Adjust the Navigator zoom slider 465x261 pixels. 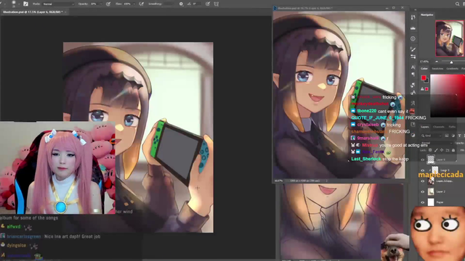[451, 62]
